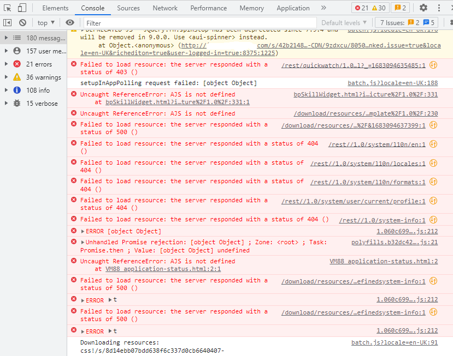The width and height of the screenshot is (453, 356).
Task: Open DevTools settings gear
Action: coord(422,8)
